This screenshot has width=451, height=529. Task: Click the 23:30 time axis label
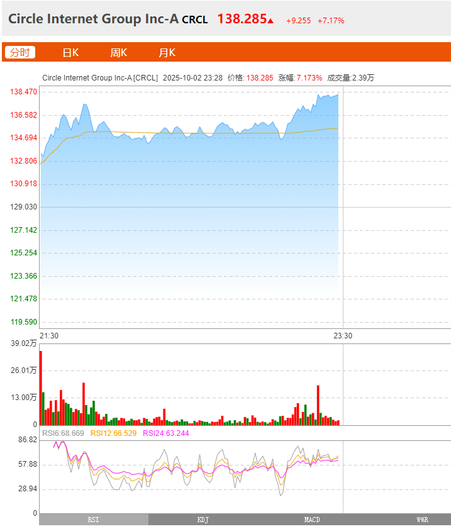click(343, 336)
